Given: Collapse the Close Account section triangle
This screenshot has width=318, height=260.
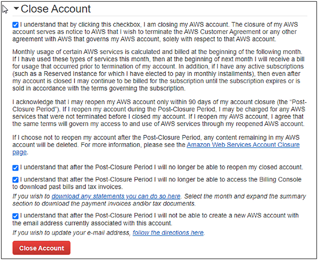Looking at the screenshot, I should [16, 8].
